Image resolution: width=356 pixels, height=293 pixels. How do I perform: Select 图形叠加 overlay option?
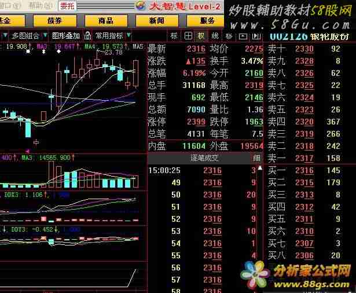point(66,36)
